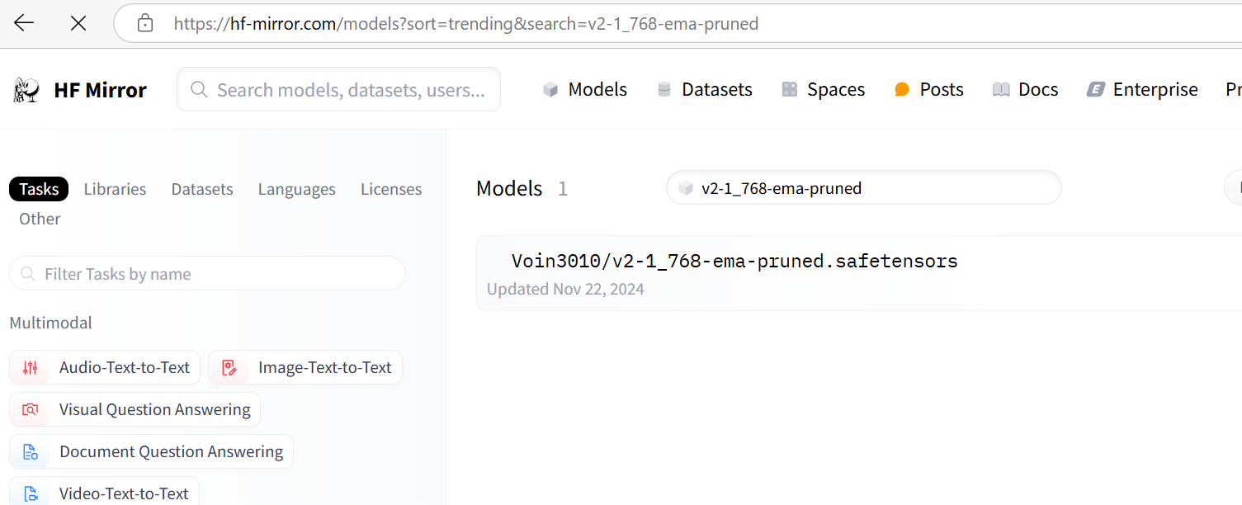1242x505 pixels.
Task: Select the Tasks filter tab
Action: point(39,189)
